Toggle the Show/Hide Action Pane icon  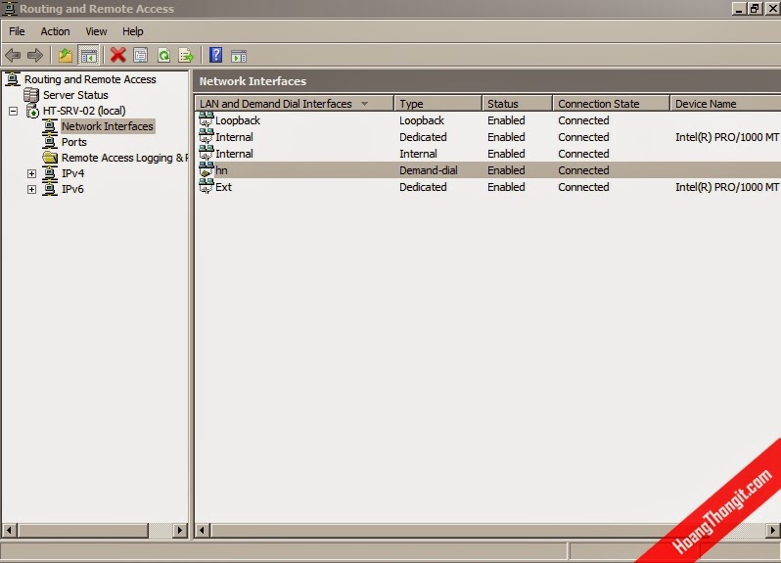pyautogui.click(x=239, y=56)
